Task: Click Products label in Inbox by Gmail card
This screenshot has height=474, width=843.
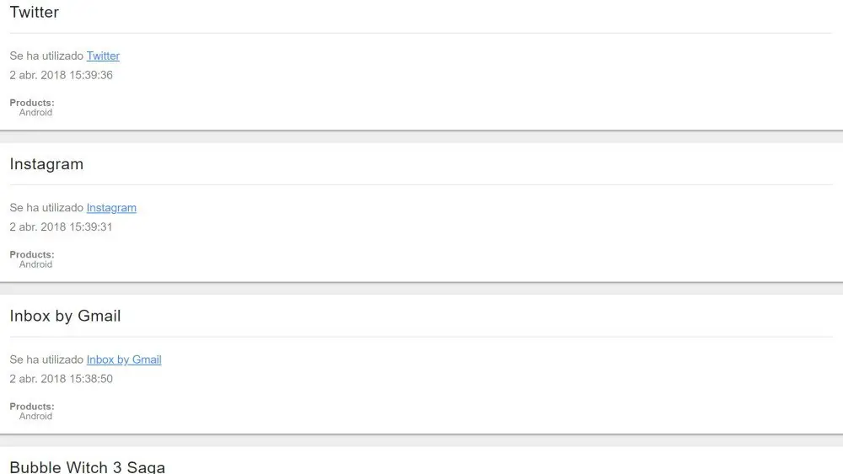Action: pyautogui.click(x=32, y=407)
